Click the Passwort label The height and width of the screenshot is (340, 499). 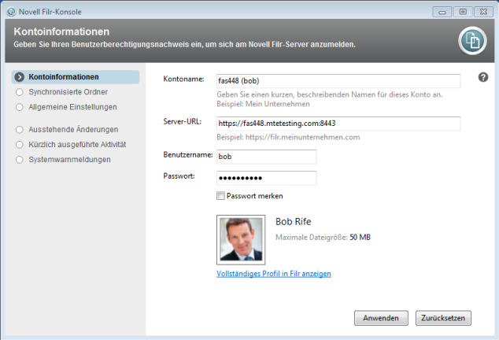(179, 176)
